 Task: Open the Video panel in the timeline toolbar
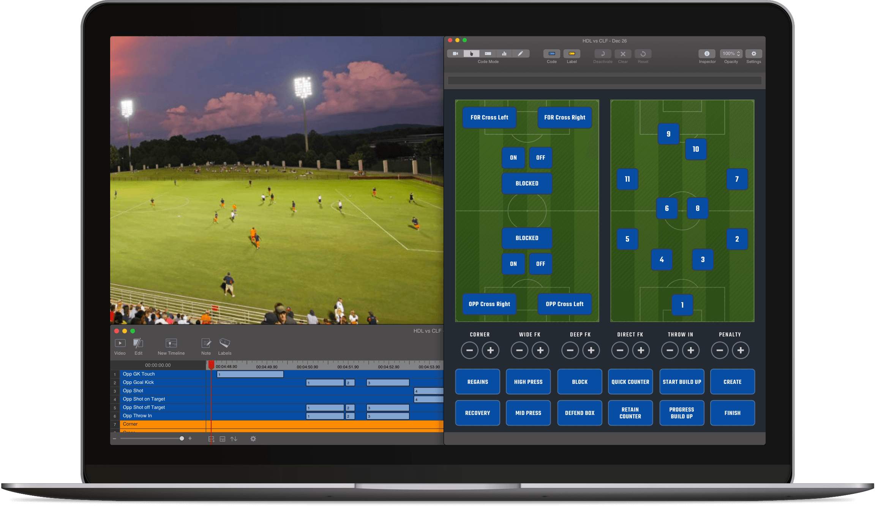point(120,343)
